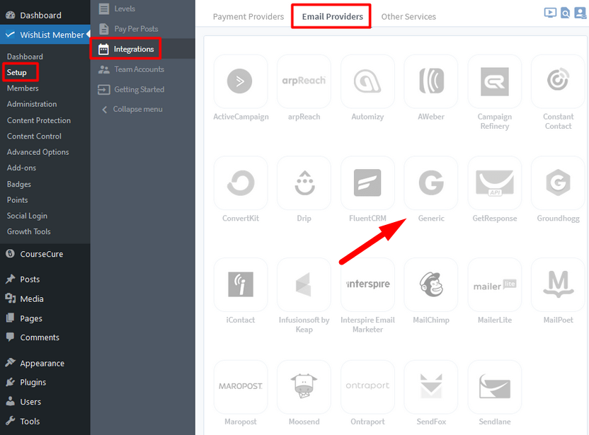The width and height of the screenshot is (589, 435).
Task: Switch to Email Providers tab
Action: coord(332,16)
